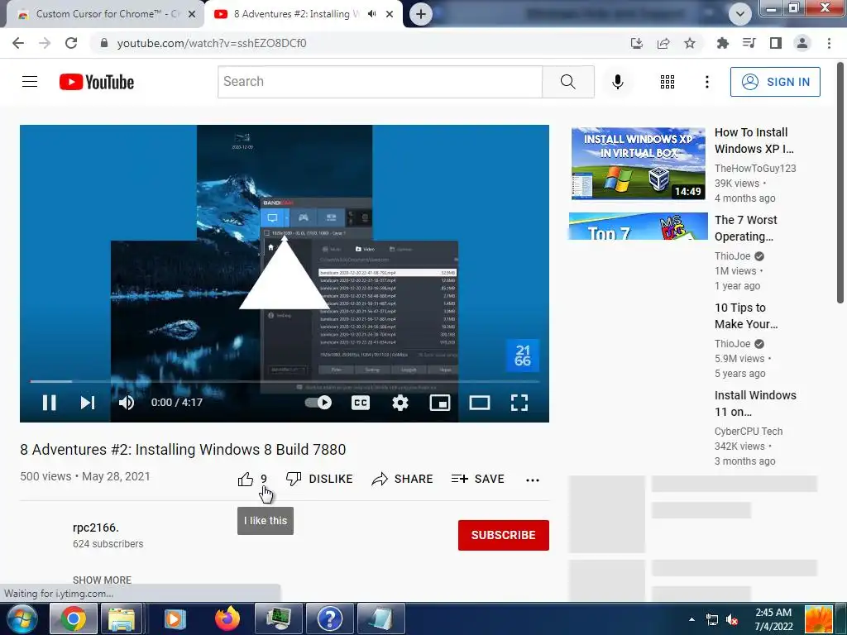Open Install Windows XP in VirtualBox thumbnail
847x635 pixels.
pyautogui.click(x=639, y=164)
